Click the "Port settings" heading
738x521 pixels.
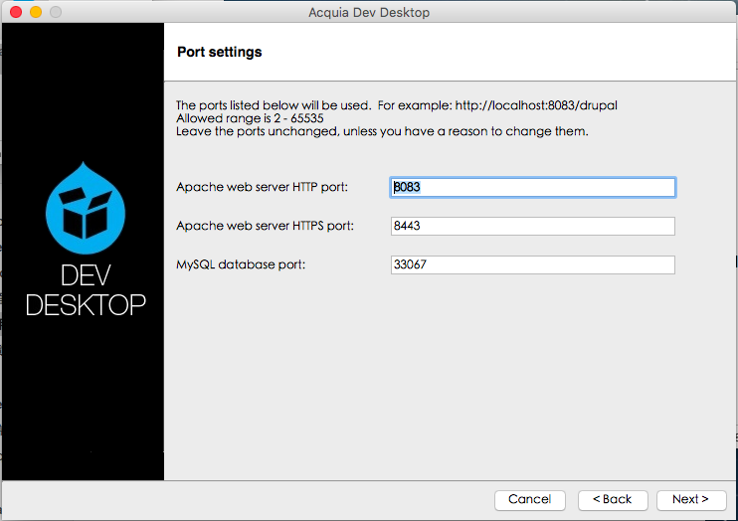[x=220, y=52]
